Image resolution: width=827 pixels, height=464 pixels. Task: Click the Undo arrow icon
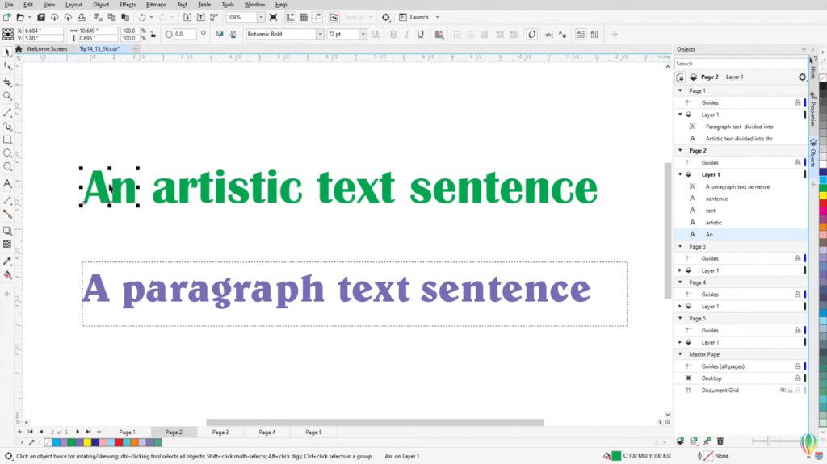click(142, 18)
